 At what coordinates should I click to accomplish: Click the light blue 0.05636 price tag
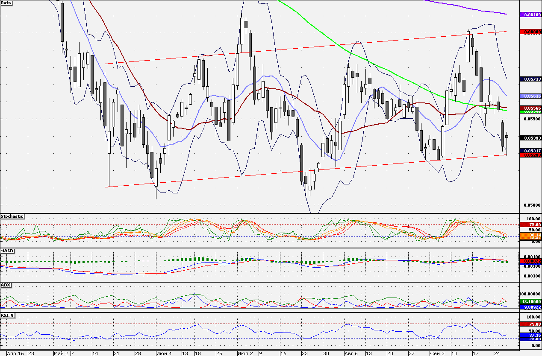[x=530, y=96]
